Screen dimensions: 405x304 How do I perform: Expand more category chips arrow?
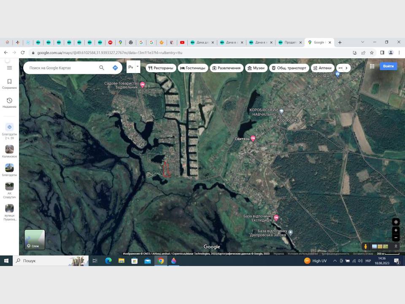[x=346, y=68]
